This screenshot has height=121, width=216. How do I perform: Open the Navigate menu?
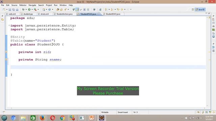pos(32,5)
